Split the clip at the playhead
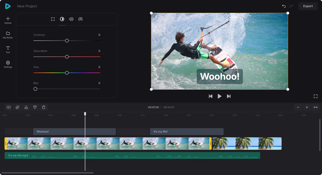The width and height of the screenshot is (322, 175). tap(8, 107)
